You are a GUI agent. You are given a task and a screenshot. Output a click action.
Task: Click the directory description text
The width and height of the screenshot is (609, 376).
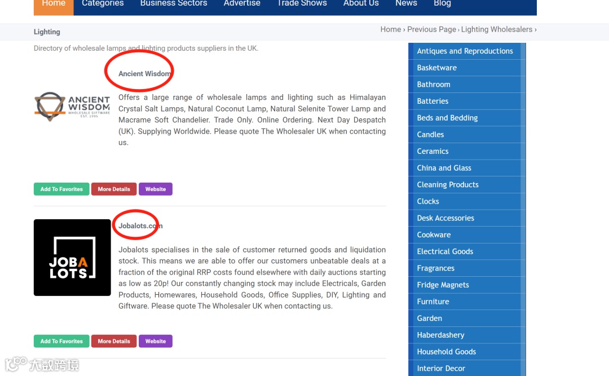(x=145, y=48)
